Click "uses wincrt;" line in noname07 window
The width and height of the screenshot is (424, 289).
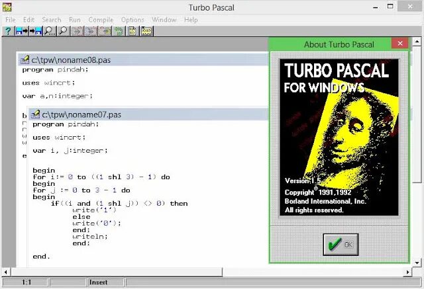point(59,138)
